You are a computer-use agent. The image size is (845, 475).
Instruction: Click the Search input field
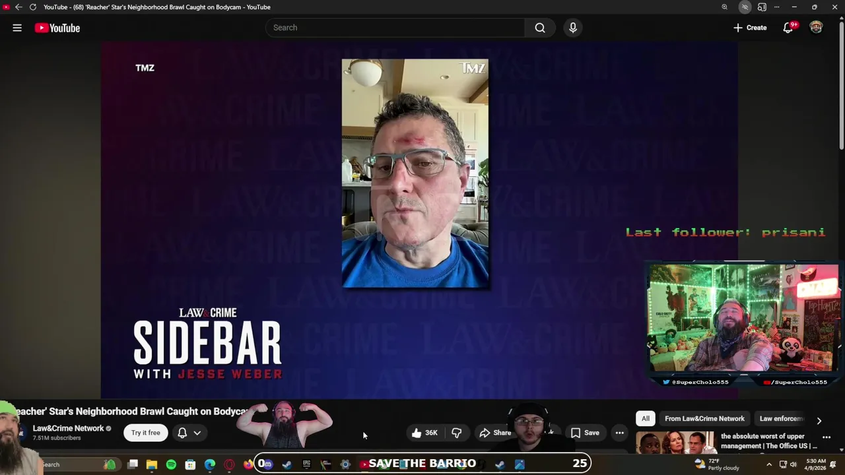pyautogui.click(x=395, y=28)
